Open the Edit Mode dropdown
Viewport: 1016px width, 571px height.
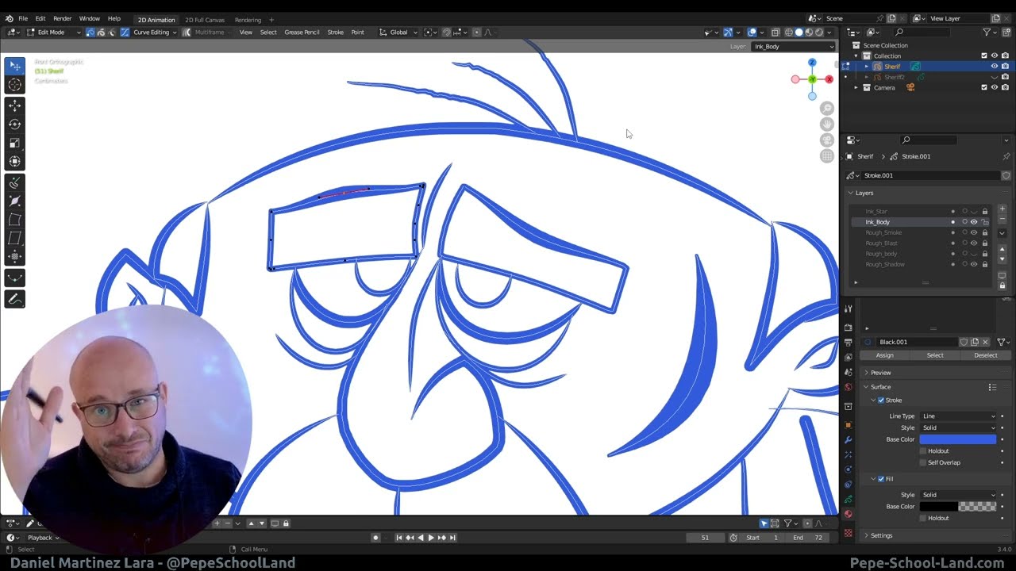pyautogui.click(x=54, y=33)
